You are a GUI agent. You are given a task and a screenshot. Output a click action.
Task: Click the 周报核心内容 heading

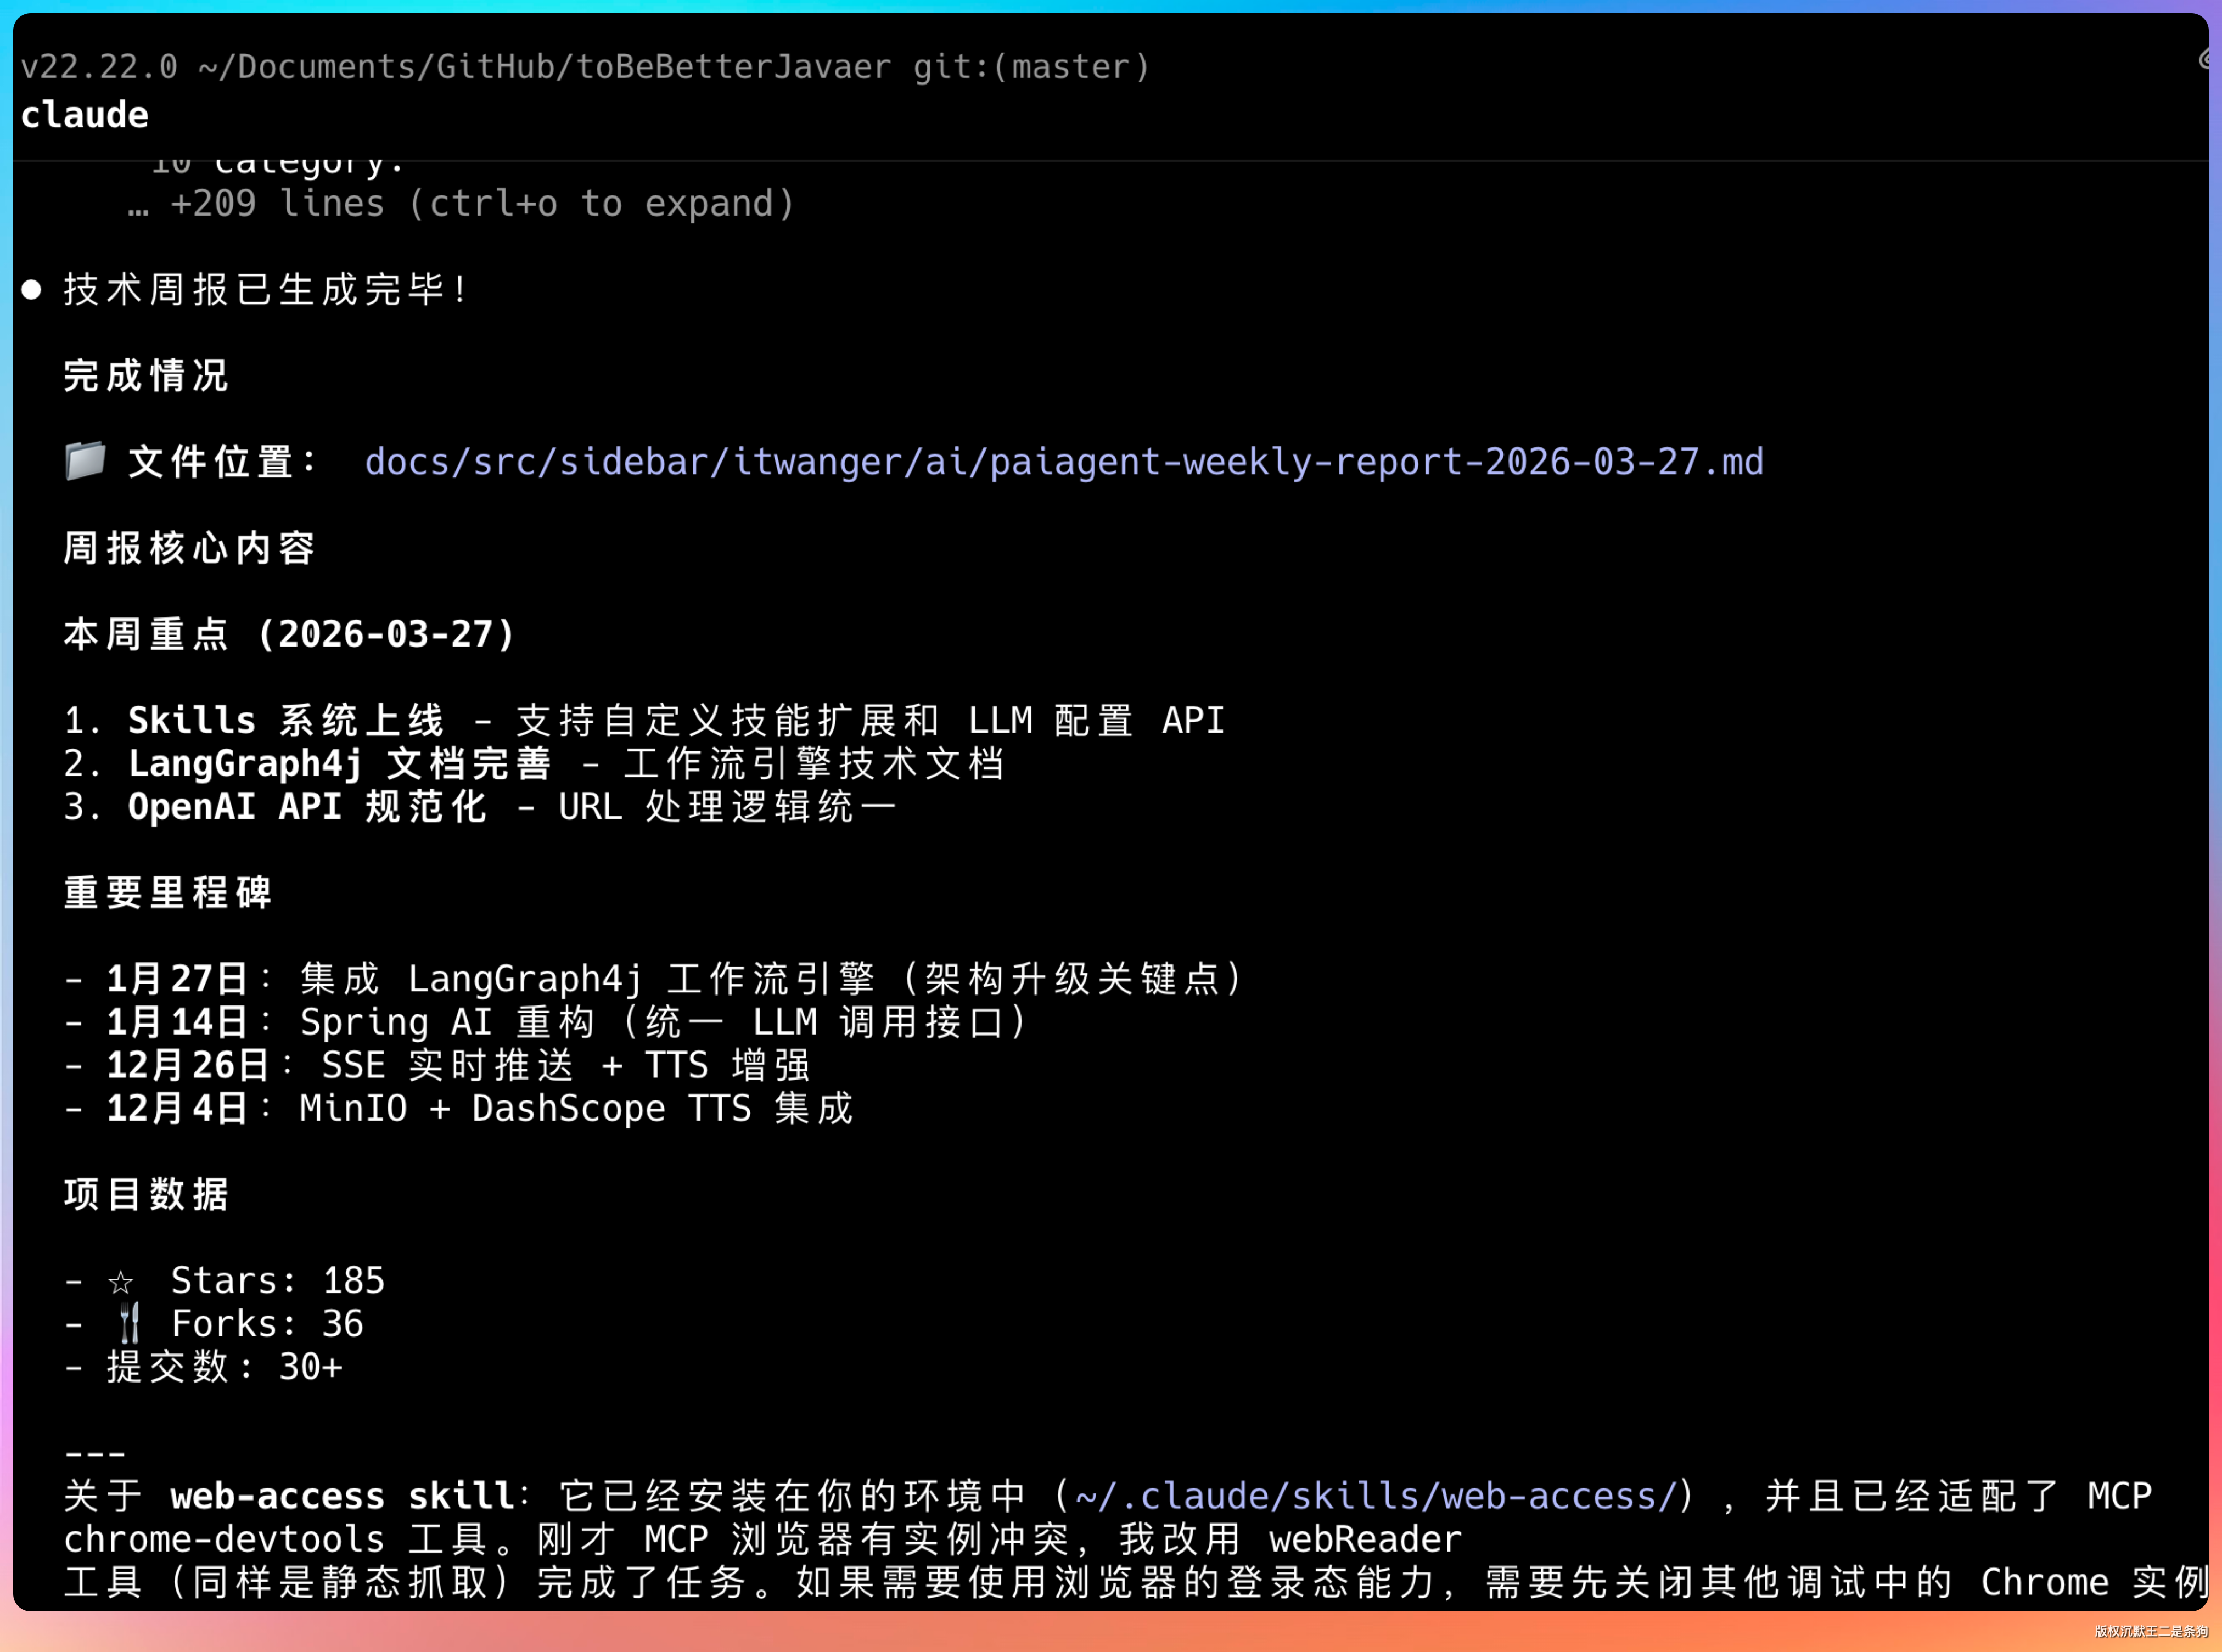190,548
